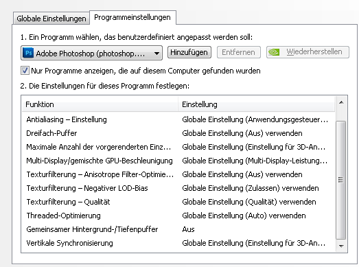Click the scrollbar up arrow in settings list

pos(341,102)
